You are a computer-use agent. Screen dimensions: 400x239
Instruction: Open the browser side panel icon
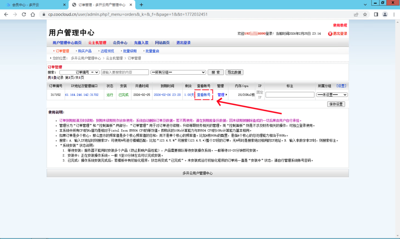pyautogui.click(x=376, y=14)
